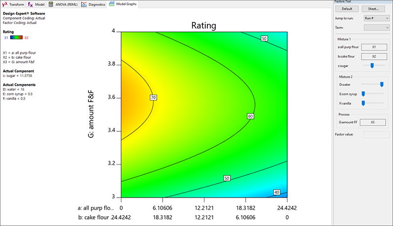Expand the Jump to run dropdown
393x226 pixels.
click(377, 18)
